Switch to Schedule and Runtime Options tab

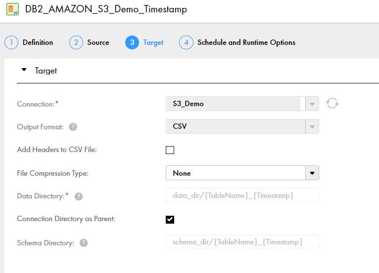pos(246,42)
